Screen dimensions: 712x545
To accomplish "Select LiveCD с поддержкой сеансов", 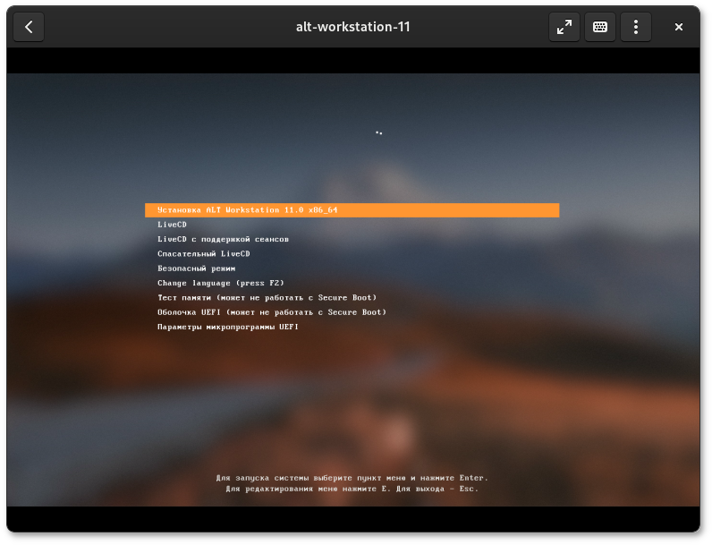I will point(223,239).
